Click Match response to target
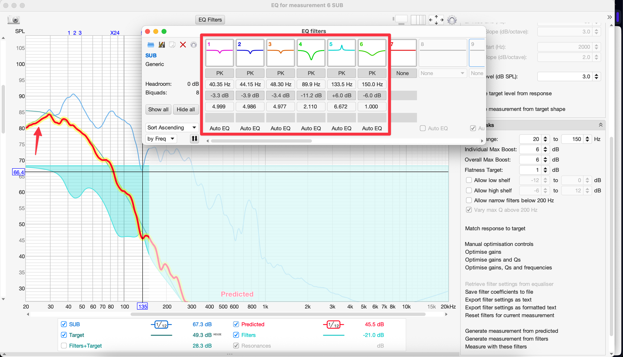The image size is (623, 357). (495, 228)
